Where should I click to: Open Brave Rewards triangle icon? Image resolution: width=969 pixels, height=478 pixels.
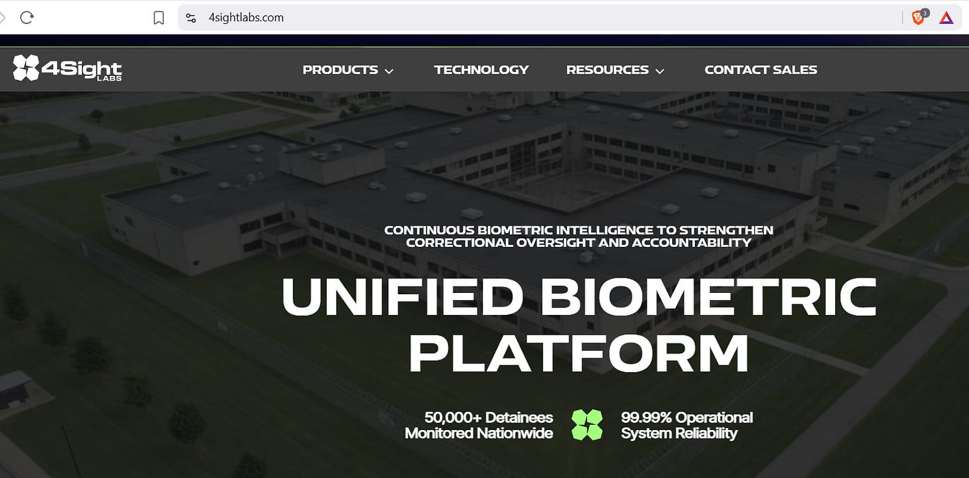pyautogui.click(x=946, y=18)
